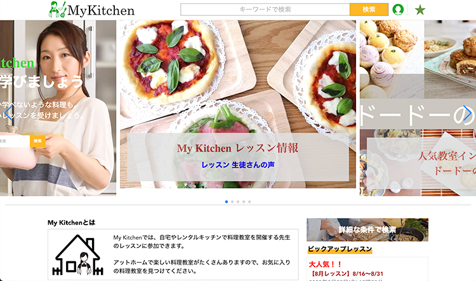Focus the キーワードで検索 search field
The width and height of the screenshot is (476, 281).
[265, 9]
